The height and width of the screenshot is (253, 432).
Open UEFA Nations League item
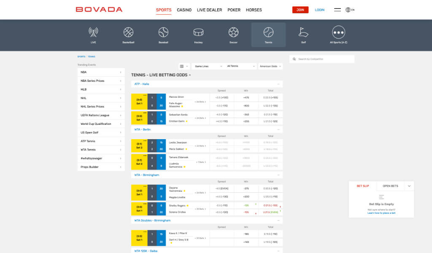tap(101, 116)
